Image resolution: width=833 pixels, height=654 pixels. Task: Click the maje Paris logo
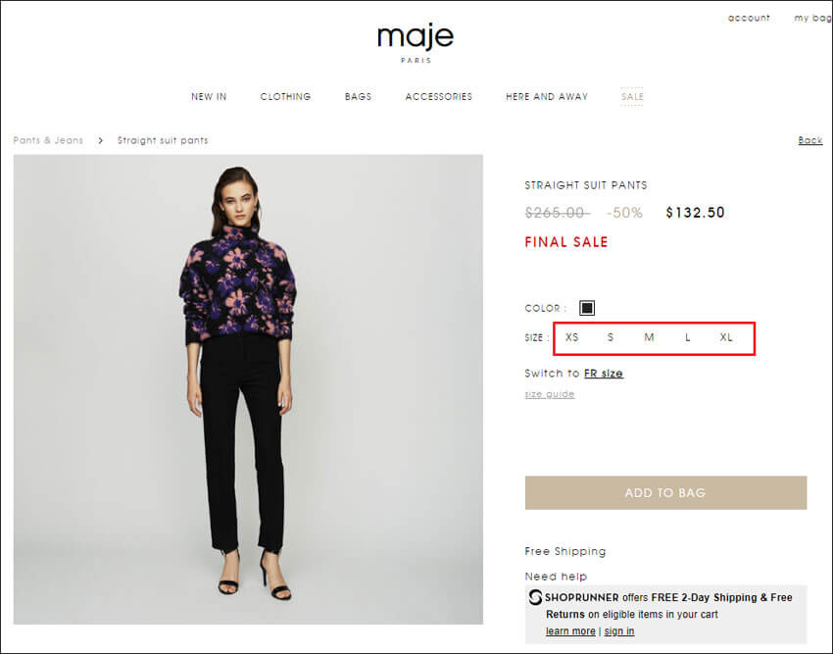pyautogui.click(x=416, y=43)
